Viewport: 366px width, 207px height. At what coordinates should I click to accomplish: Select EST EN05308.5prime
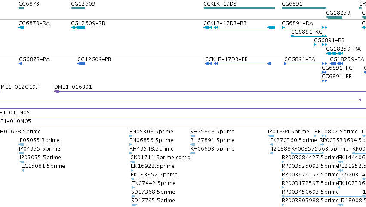[x=131, y=136]
